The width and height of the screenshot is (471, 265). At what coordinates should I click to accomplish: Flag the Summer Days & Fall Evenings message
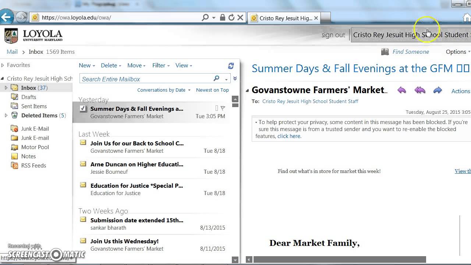pyautogui.click(x=223, y=108)
